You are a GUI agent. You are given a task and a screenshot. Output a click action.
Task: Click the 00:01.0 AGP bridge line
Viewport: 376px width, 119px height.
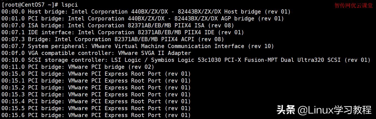pos(143,19)
